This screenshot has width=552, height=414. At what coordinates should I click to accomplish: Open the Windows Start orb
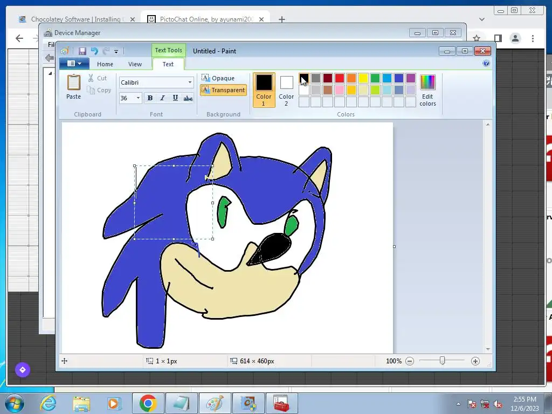click(14, 403)
